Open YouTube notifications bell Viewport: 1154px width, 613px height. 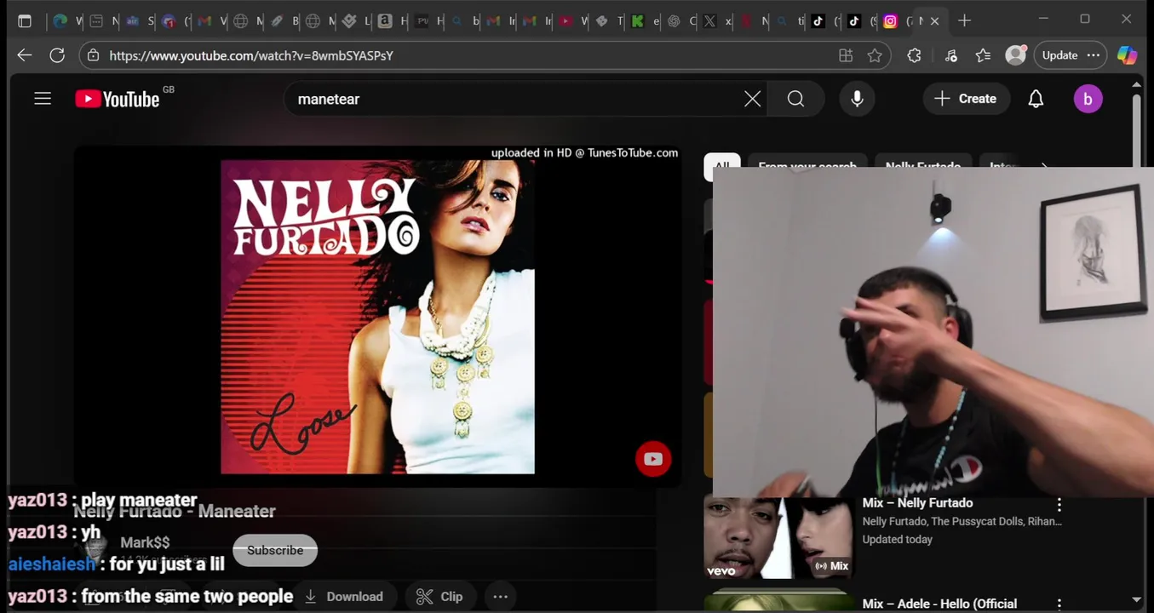[1036, 99]
